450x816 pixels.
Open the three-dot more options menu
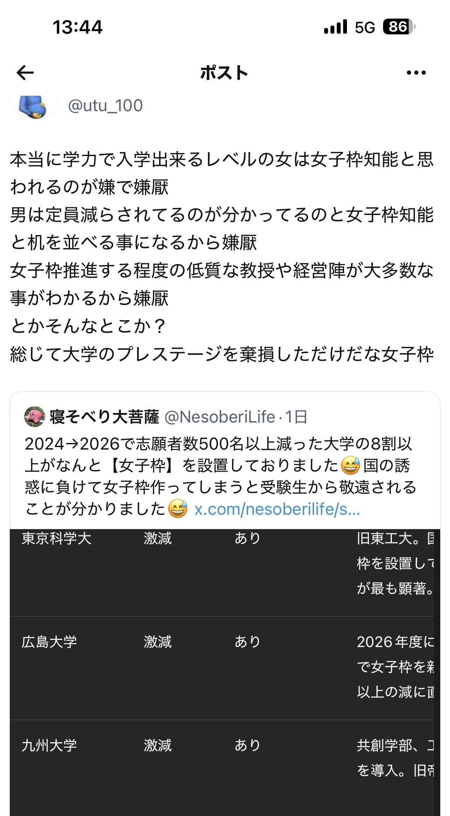[x=416, y=73]
